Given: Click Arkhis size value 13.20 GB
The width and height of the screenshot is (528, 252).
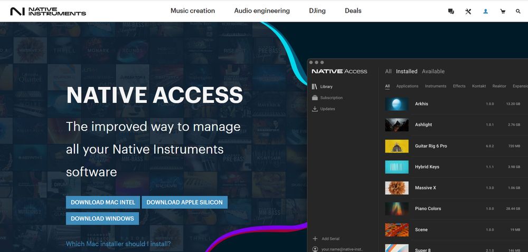Looking at the screenshot, I should click(513, 104).
